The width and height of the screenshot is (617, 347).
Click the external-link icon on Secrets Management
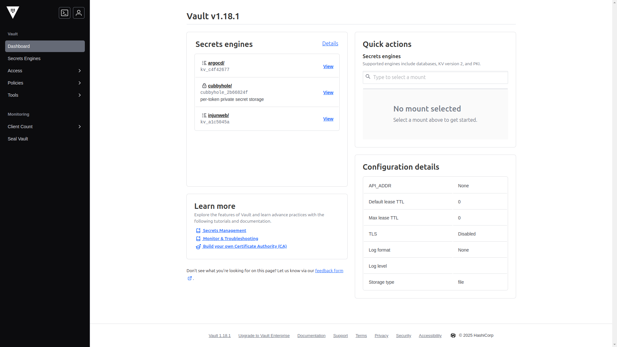198,231
